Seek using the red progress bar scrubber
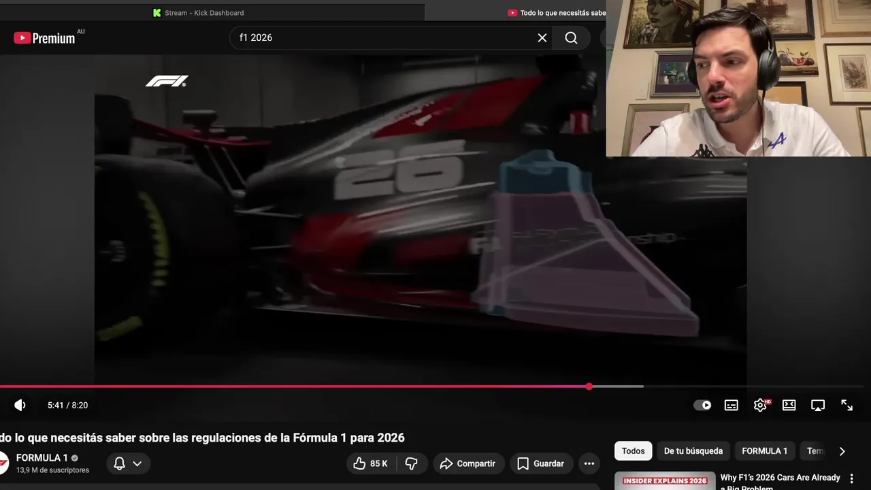 point(589,387)
